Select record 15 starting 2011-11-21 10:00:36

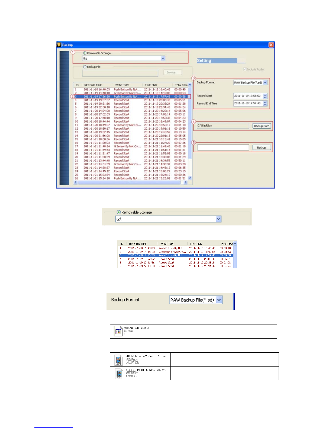(131, 139)
